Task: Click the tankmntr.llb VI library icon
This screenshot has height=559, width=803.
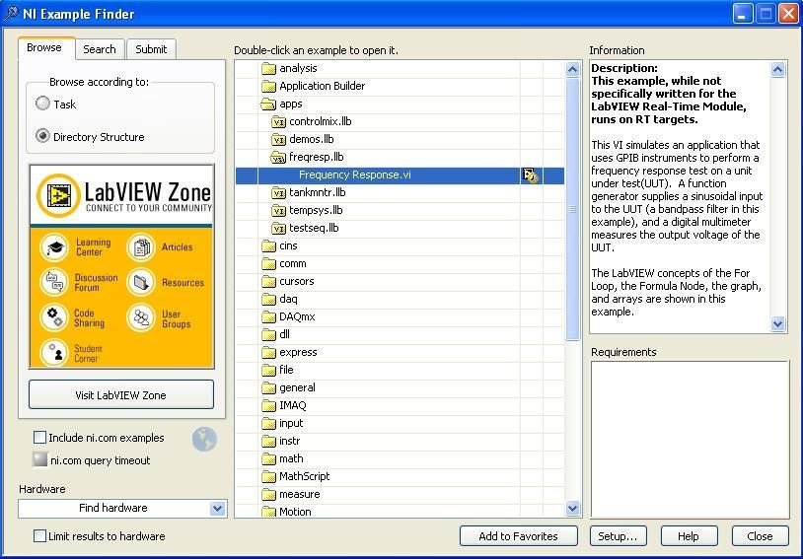Action: (x=278, y=192)
